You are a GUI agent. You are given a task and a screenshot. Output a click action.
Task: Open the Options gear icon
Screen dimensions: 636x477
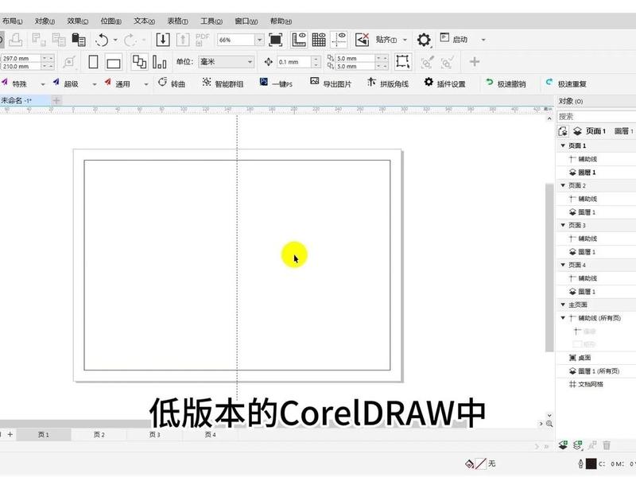coord(424,40)
